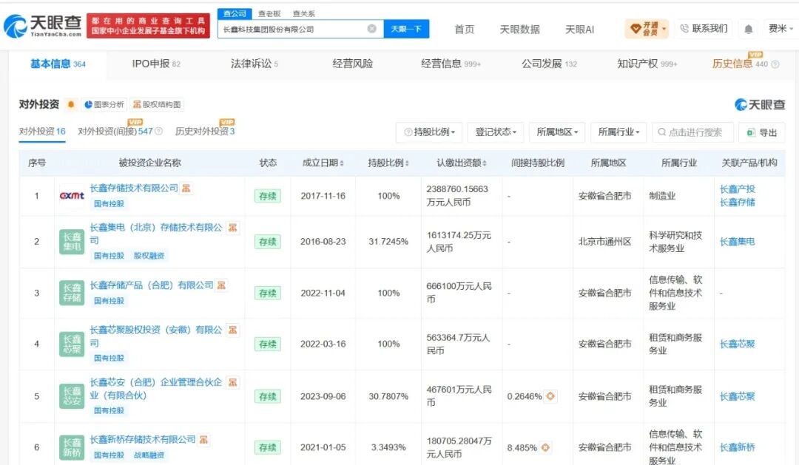Open the 持股比例 filter dropdown
Screen dimensions: 799x465
coord(429,132)
